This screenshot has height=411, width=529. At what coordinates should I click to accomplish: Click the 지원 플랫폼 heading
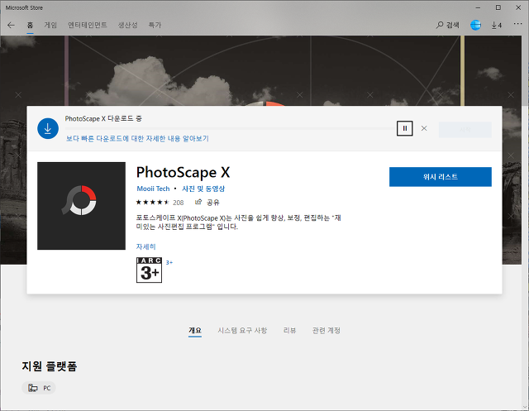click(50, 366)
